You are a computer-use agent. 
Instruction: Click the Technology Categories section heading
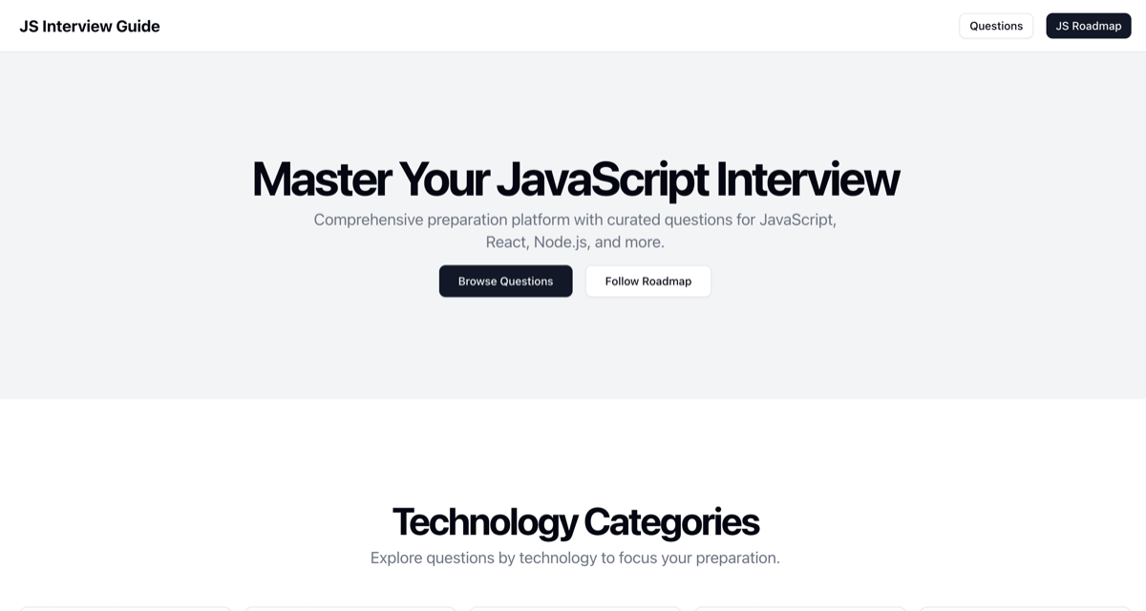coord(575,522)
